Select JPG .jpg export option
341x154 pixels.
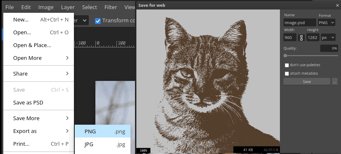tap(103, 144)
